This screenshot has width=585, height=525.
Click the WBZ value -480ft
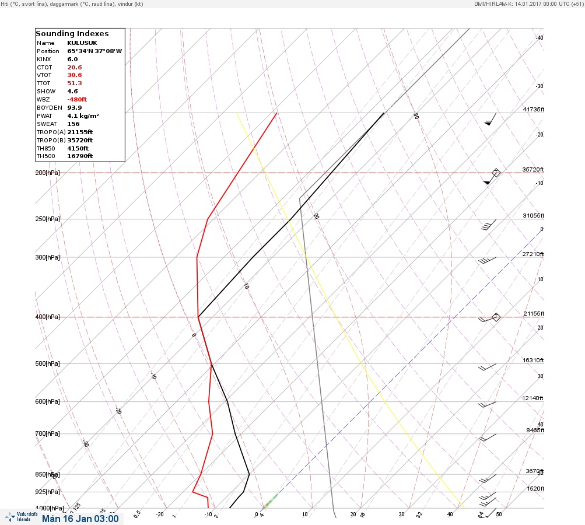click(77, 100)
